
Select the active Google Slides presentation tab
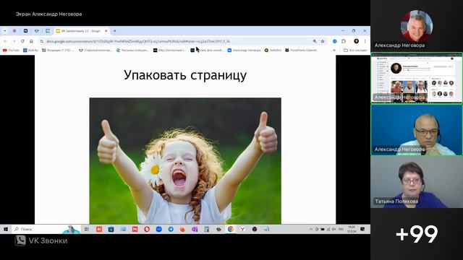[81, 31]
